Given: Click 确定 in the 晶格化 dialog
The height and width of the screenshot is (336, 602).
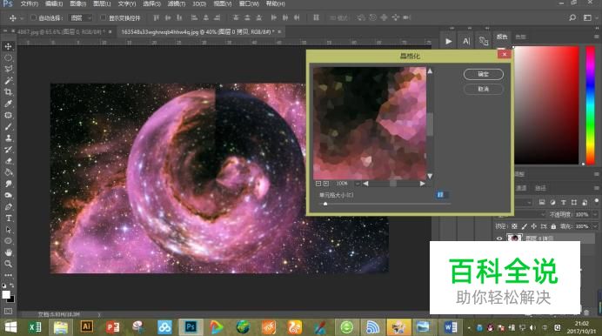Looking at the screenshot, I should (484, 74).
